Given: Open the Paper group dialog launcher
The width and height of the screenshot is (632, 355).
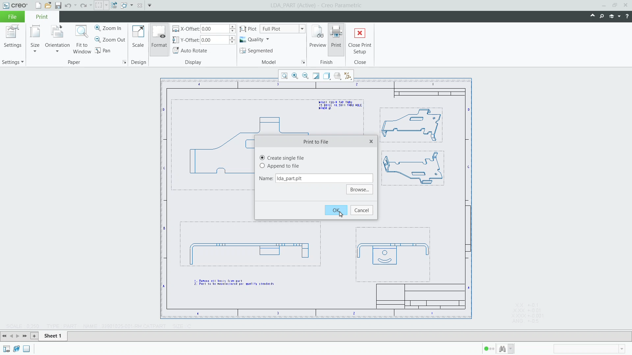Looking at the screenshot, I should point(124,62).
